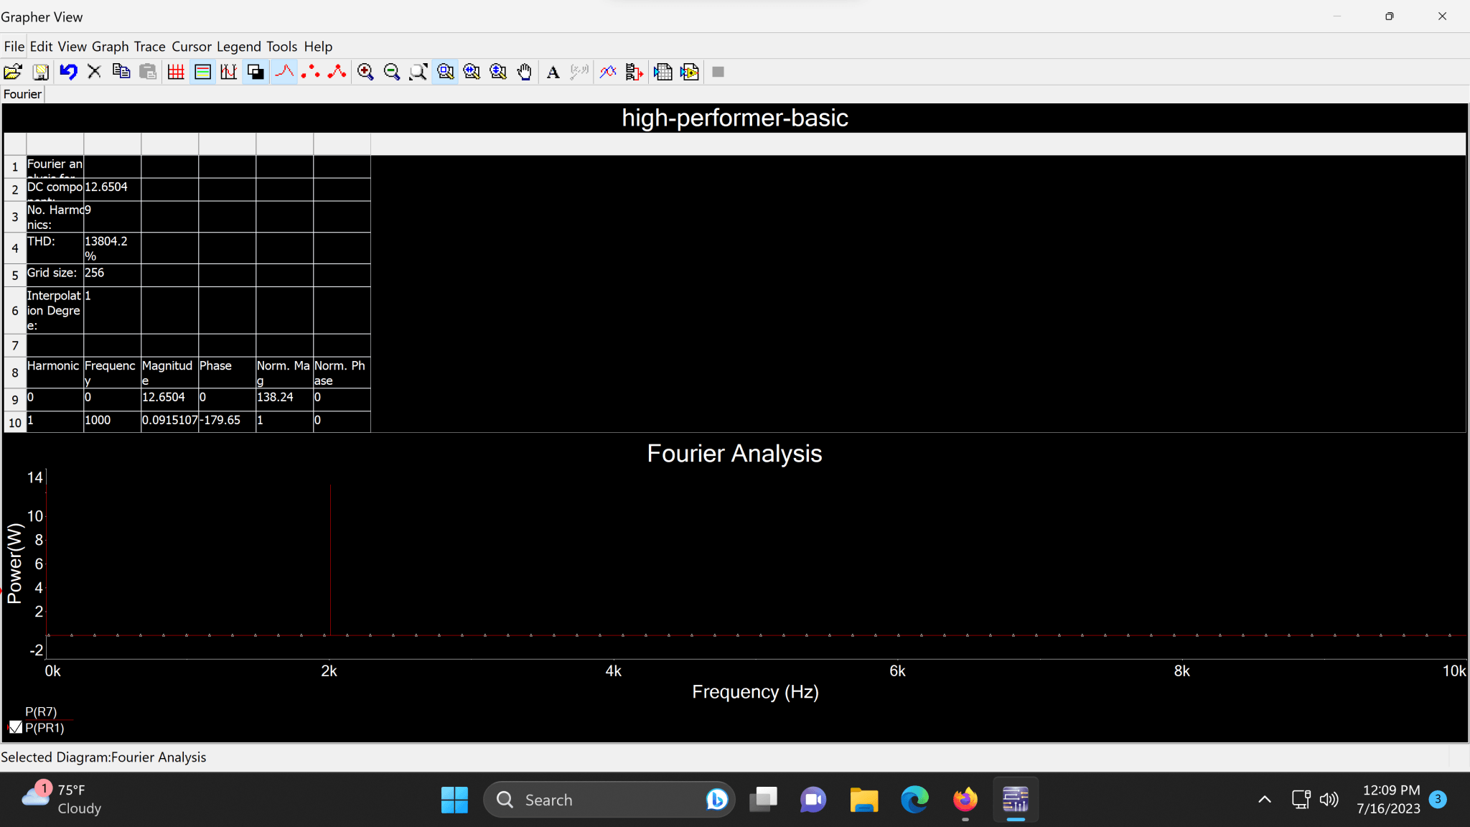Click the high-performer-basic title
The height and width of the screenshot is (827, 1470).
point(735,118)
